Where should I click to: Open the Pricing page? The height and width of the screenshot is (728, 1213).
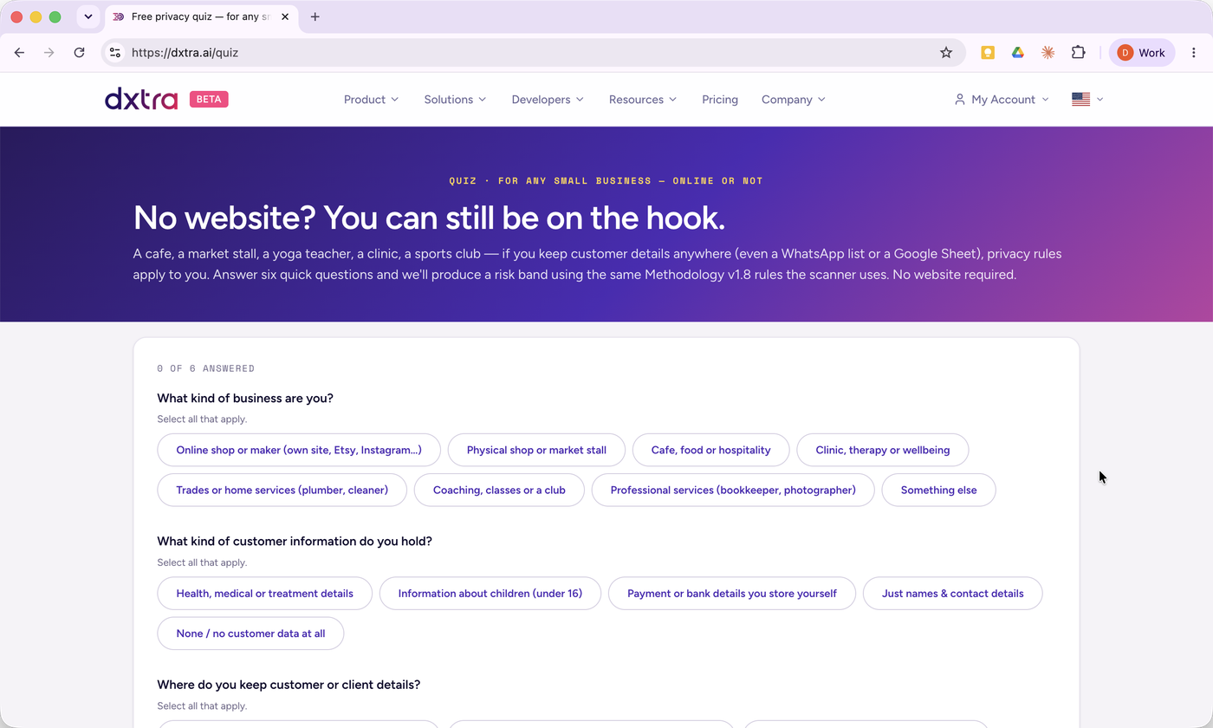tap(720, 100)
